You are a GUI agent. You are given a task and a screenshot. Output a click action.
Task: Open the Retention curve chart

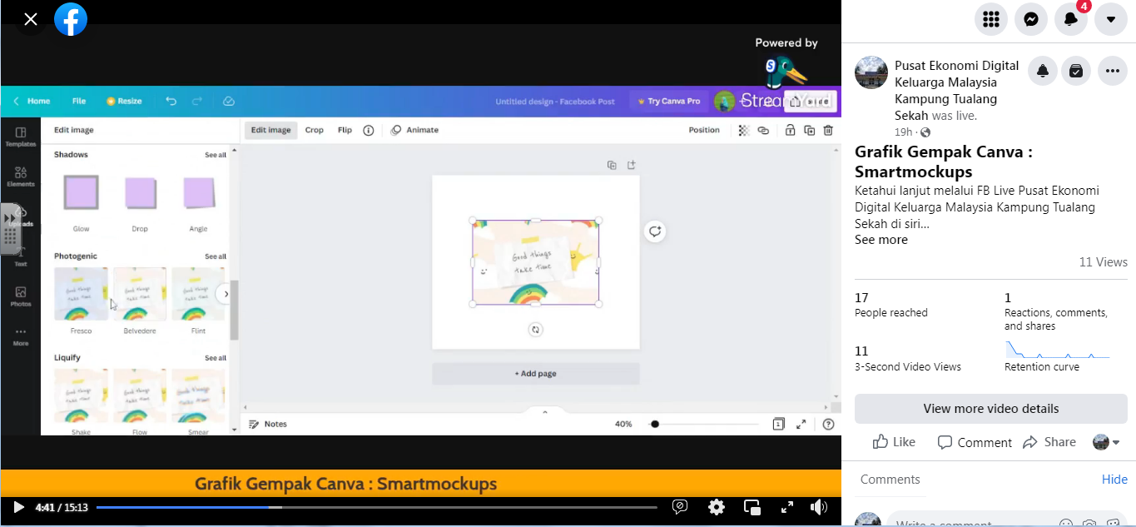[1057, 350]
